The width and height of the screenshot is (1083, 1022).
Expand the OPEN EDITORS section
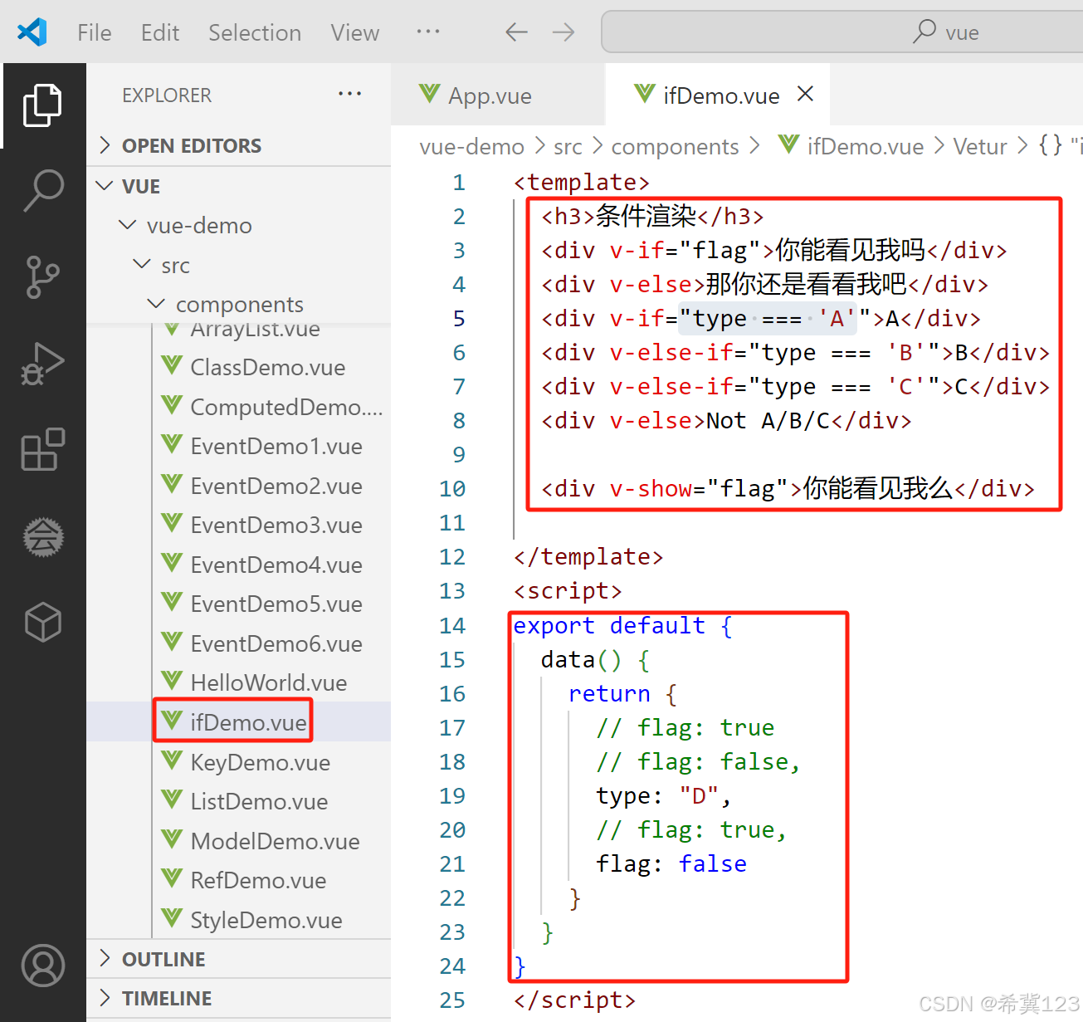[x=239, y=145]
